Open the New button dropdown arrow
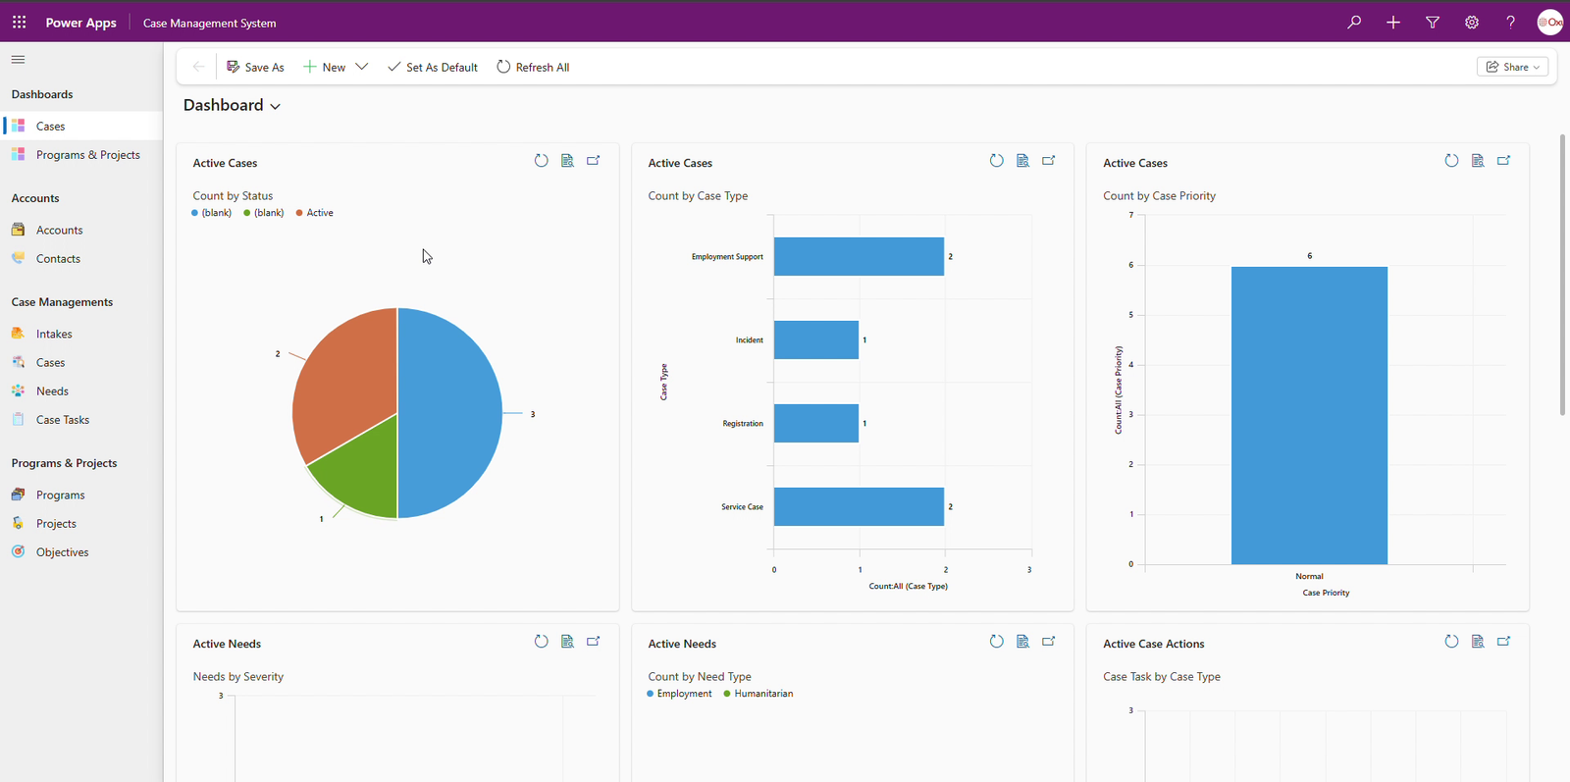This screenshot has height=782, width=1570. click(x=362, y=67)
